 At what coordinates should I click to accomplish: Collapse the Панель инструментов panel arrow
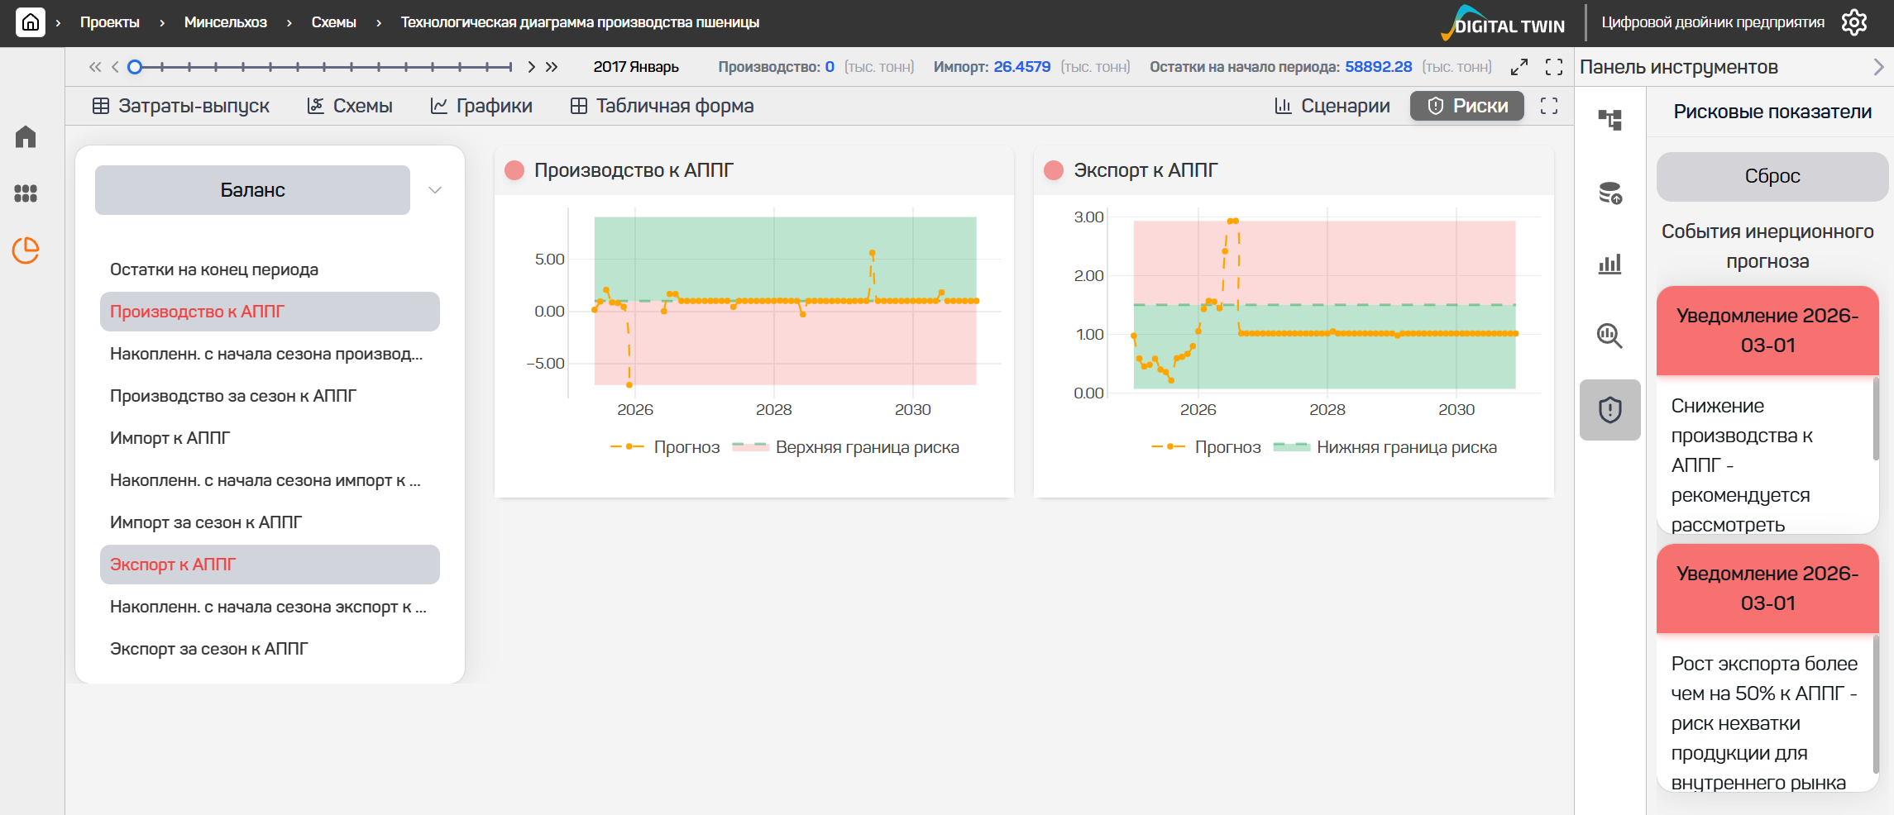tap(1878, 67)
